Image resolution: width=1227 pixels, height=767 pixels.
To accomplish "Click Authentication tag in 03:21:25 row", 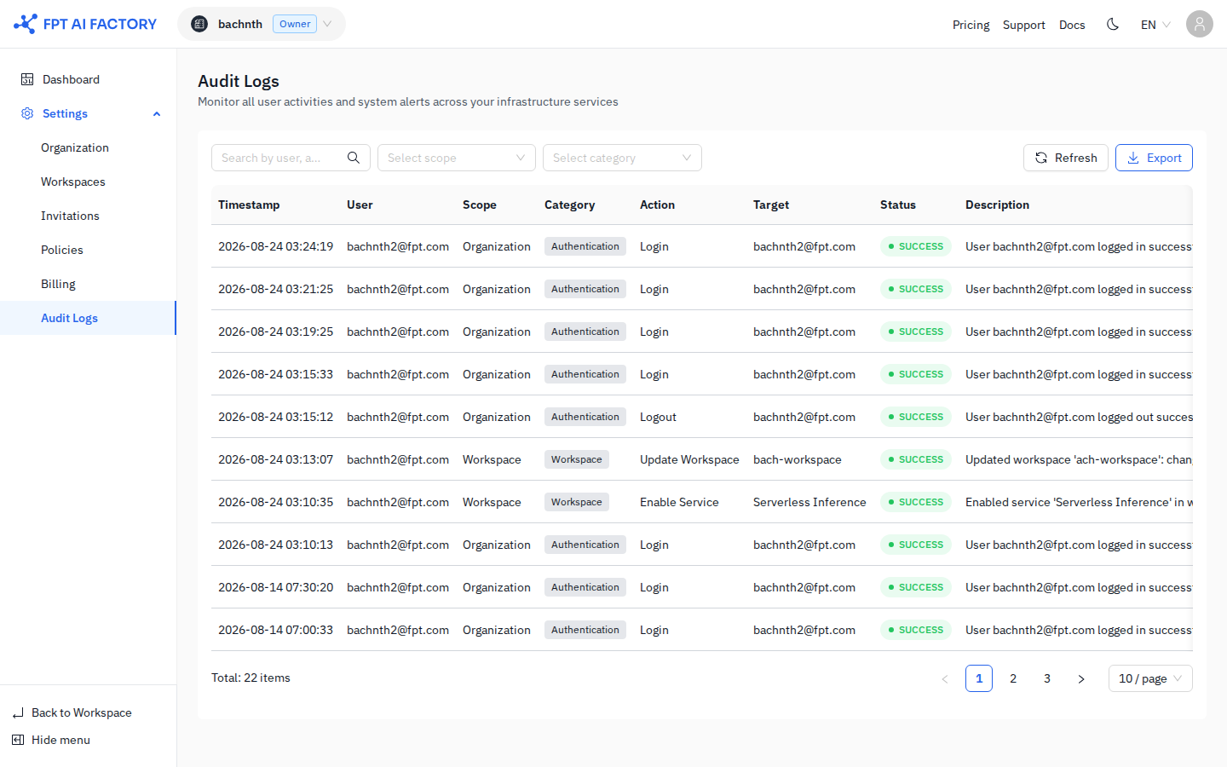I will pos(585,289).
